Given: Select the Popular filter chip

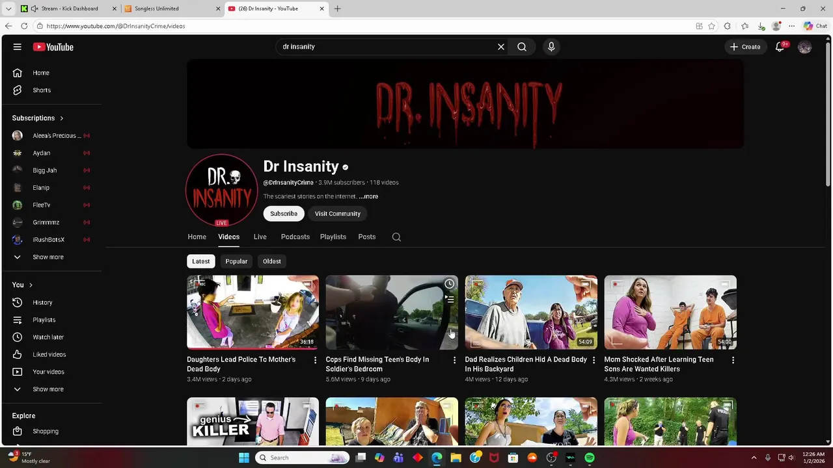Looking at the screenshot, I should point(236,261).
